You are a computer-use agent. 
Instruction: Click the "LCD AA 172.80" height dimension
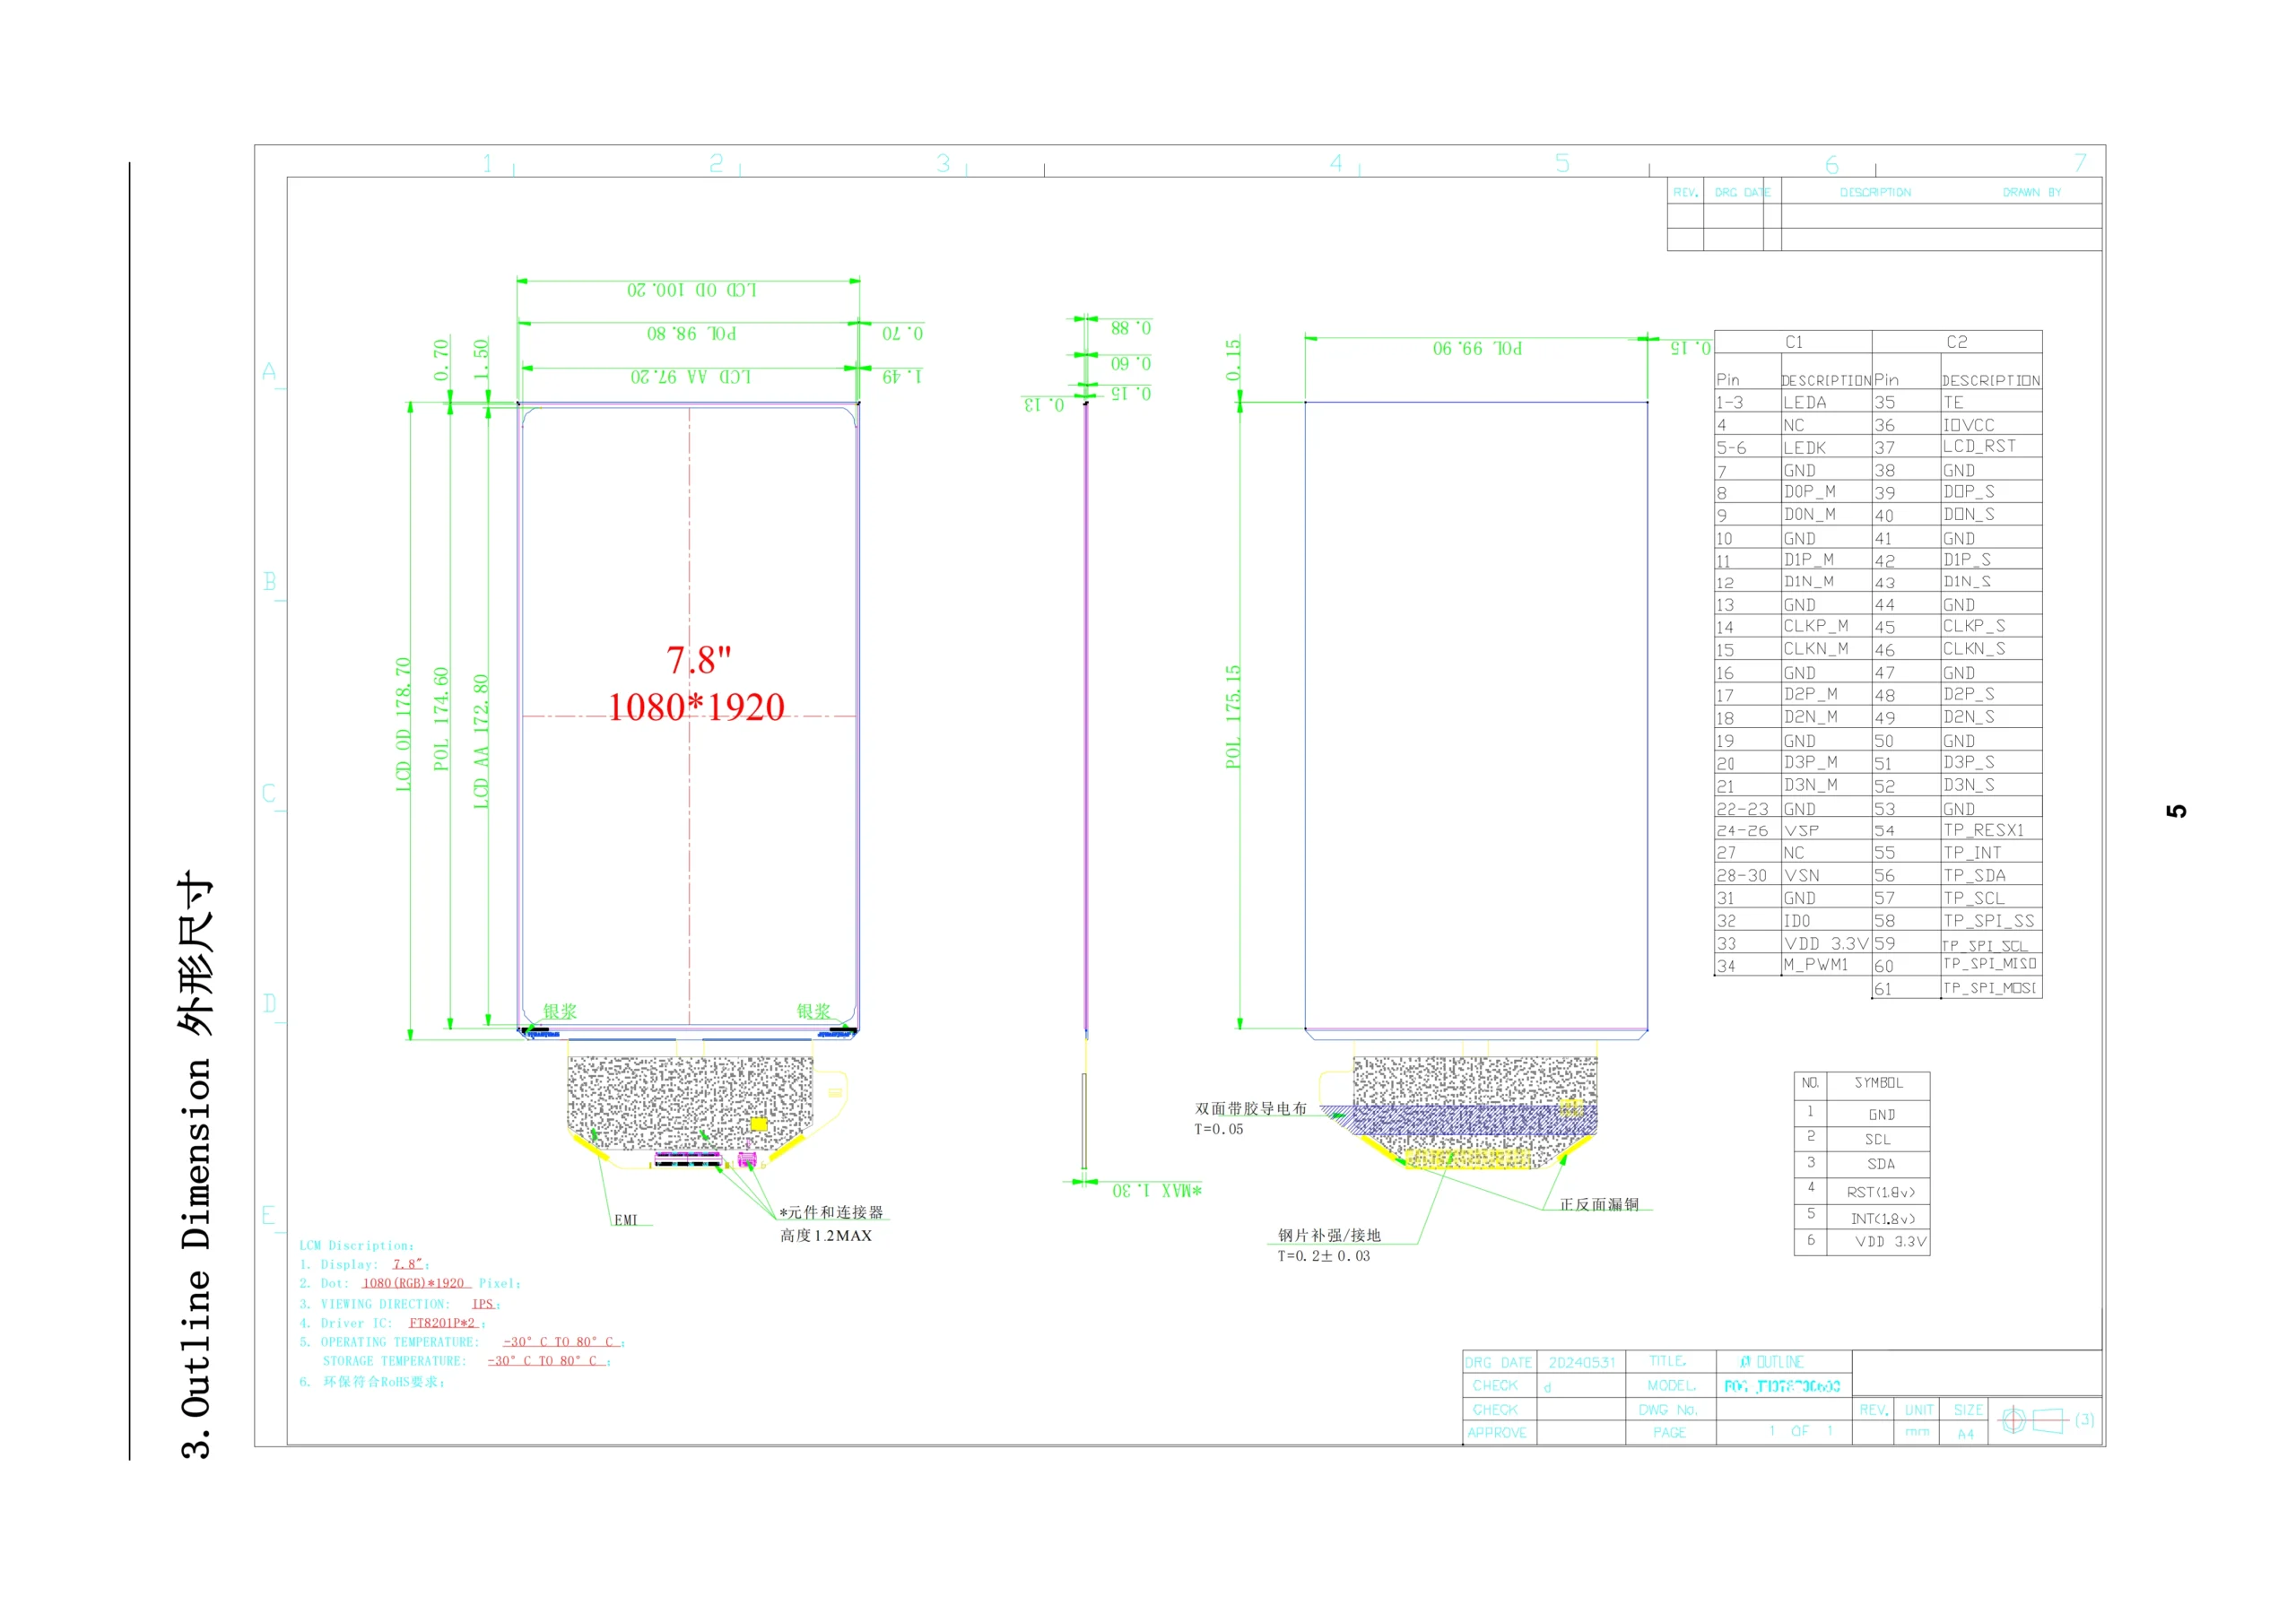click(481, 741)
